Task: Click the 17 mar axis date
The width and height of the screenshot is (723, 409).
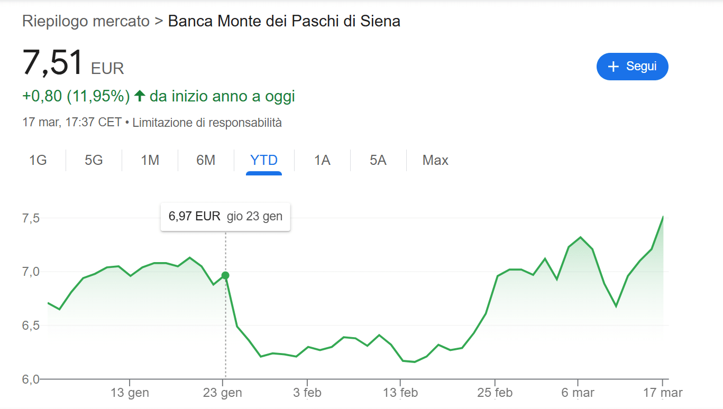Action: coord(663,393)
